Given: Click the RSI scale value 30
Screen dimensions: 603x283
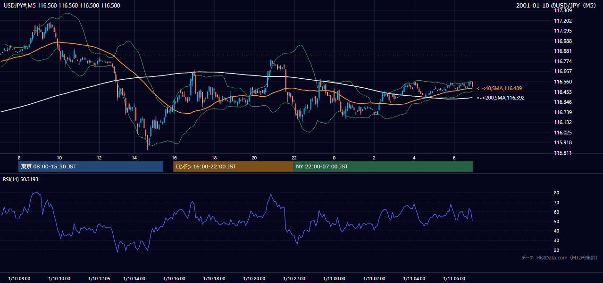Looking at the screenshot, I should point(556,241).
